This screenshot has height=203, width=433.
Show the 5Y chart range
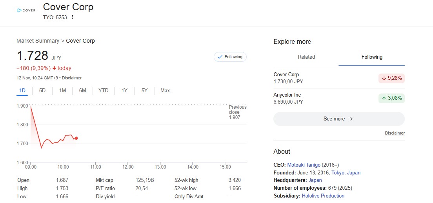tap(144, 91)
